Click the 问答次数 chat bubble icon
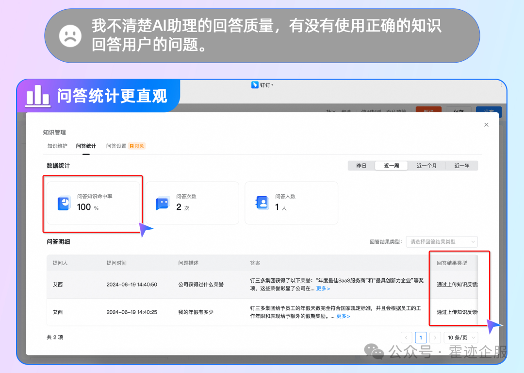Screen dimensions: 524x373 163,203
